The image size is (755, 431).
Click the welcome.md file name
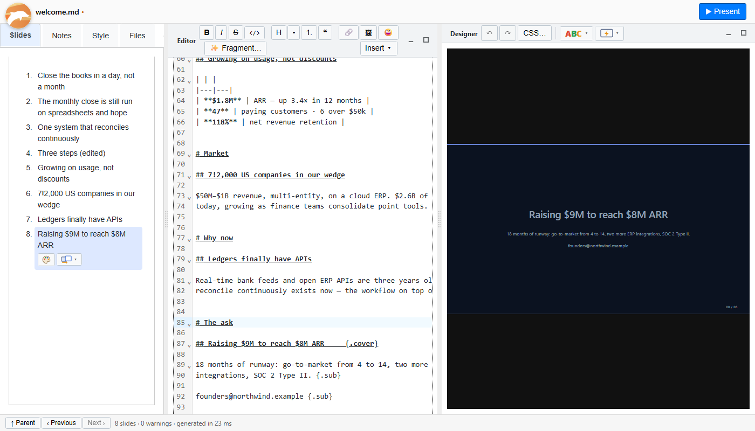(58, 12)
